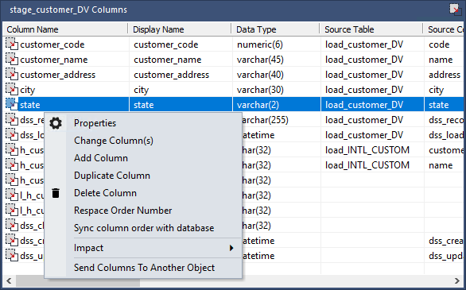Expand the Impact submenu arrow

click(231, 248)
